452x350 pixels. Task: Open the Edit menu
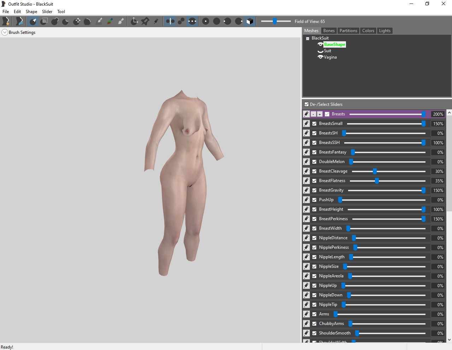(x=17, y=12)
